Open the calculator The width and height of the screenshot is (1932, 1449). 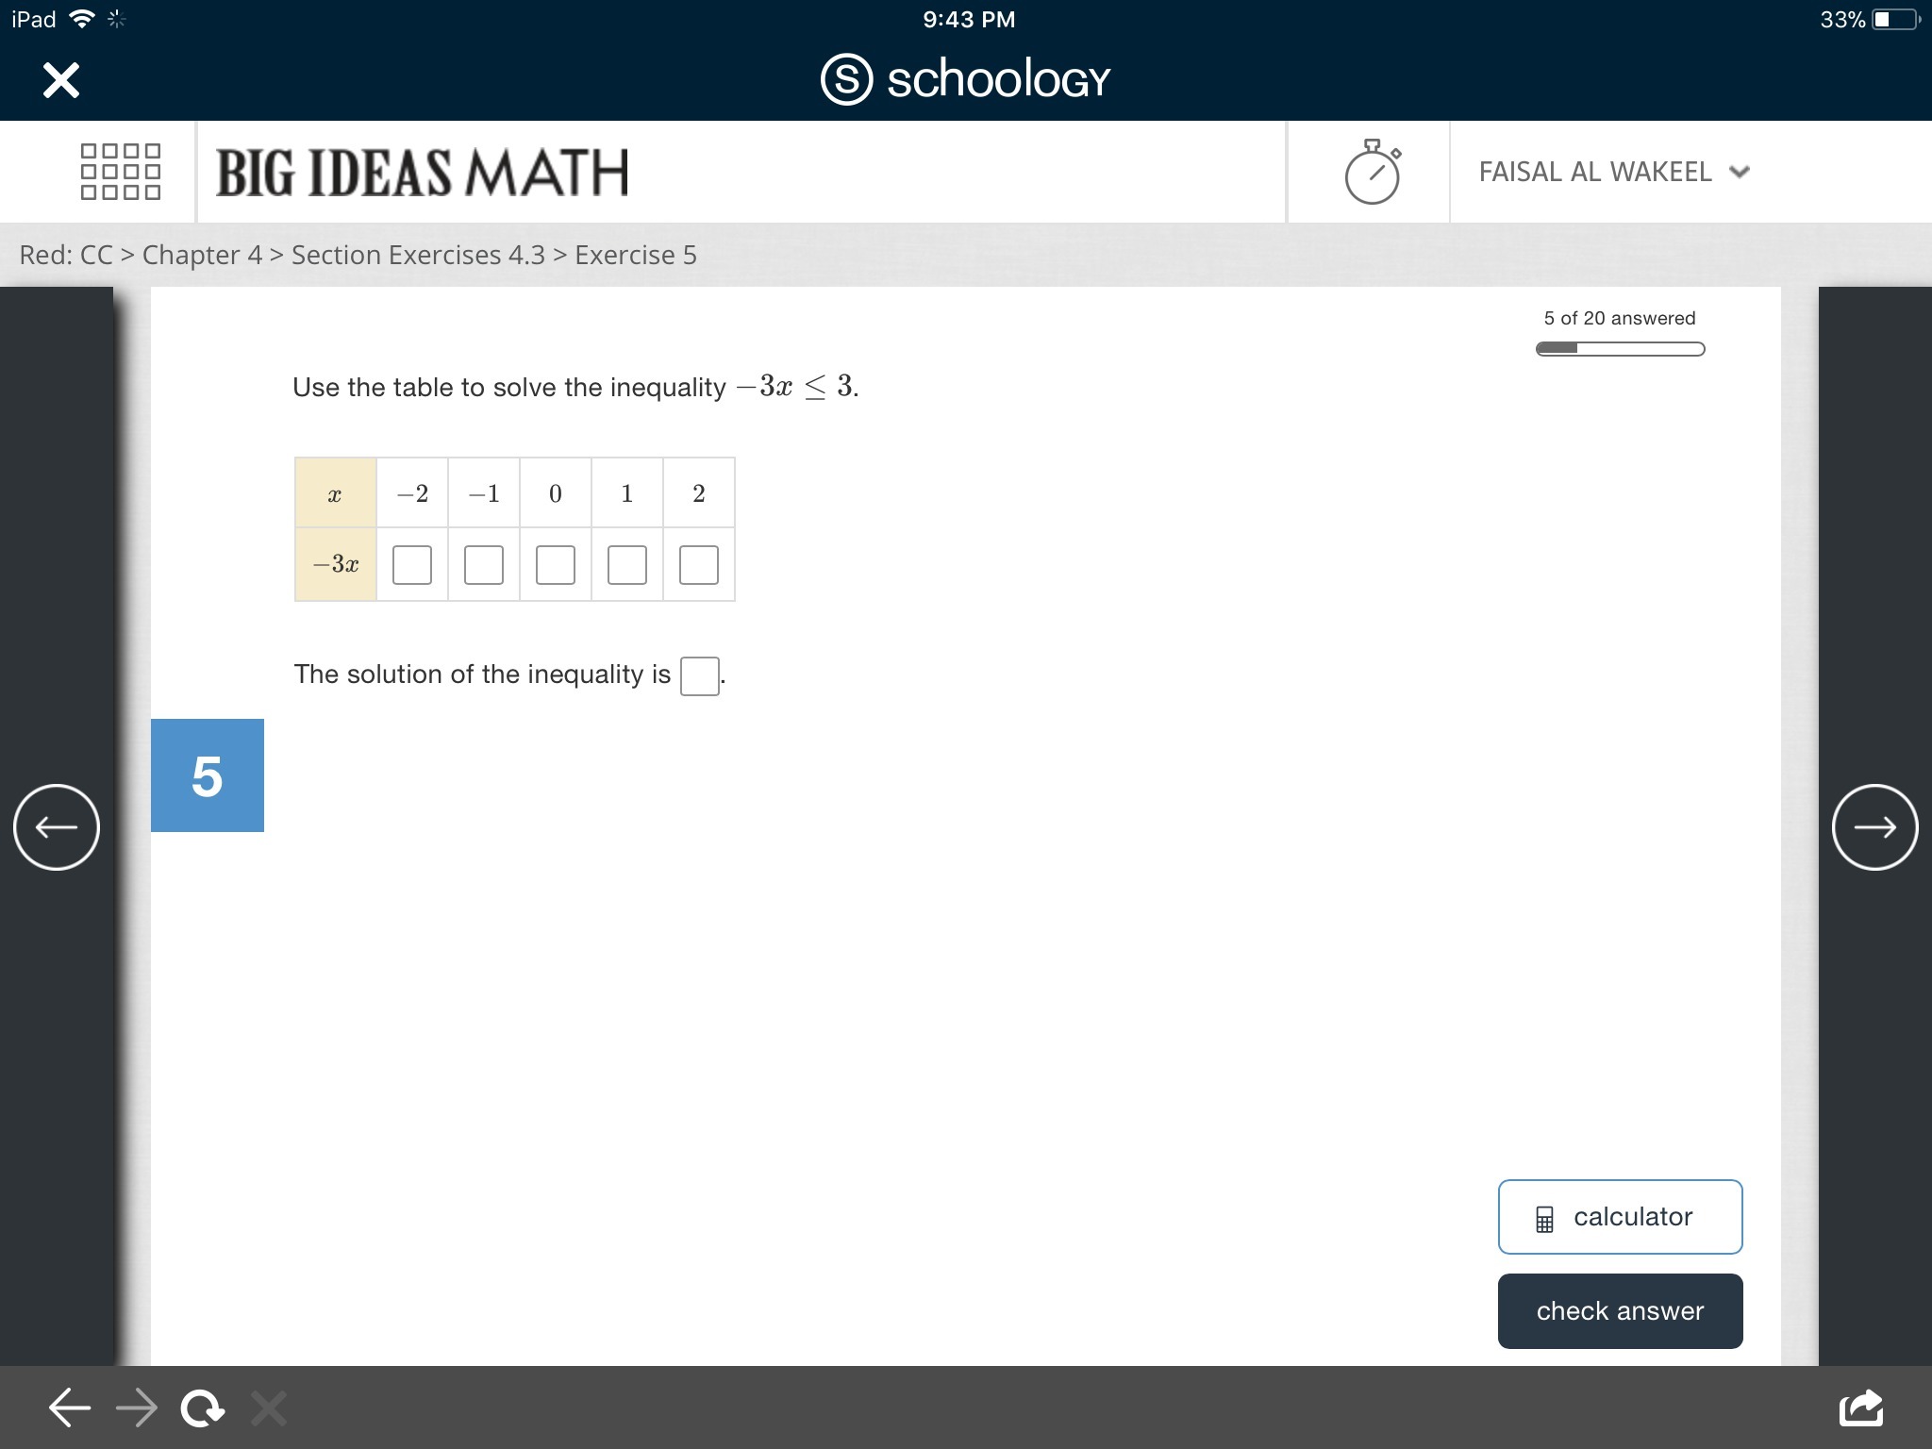coord(1620,1217)
